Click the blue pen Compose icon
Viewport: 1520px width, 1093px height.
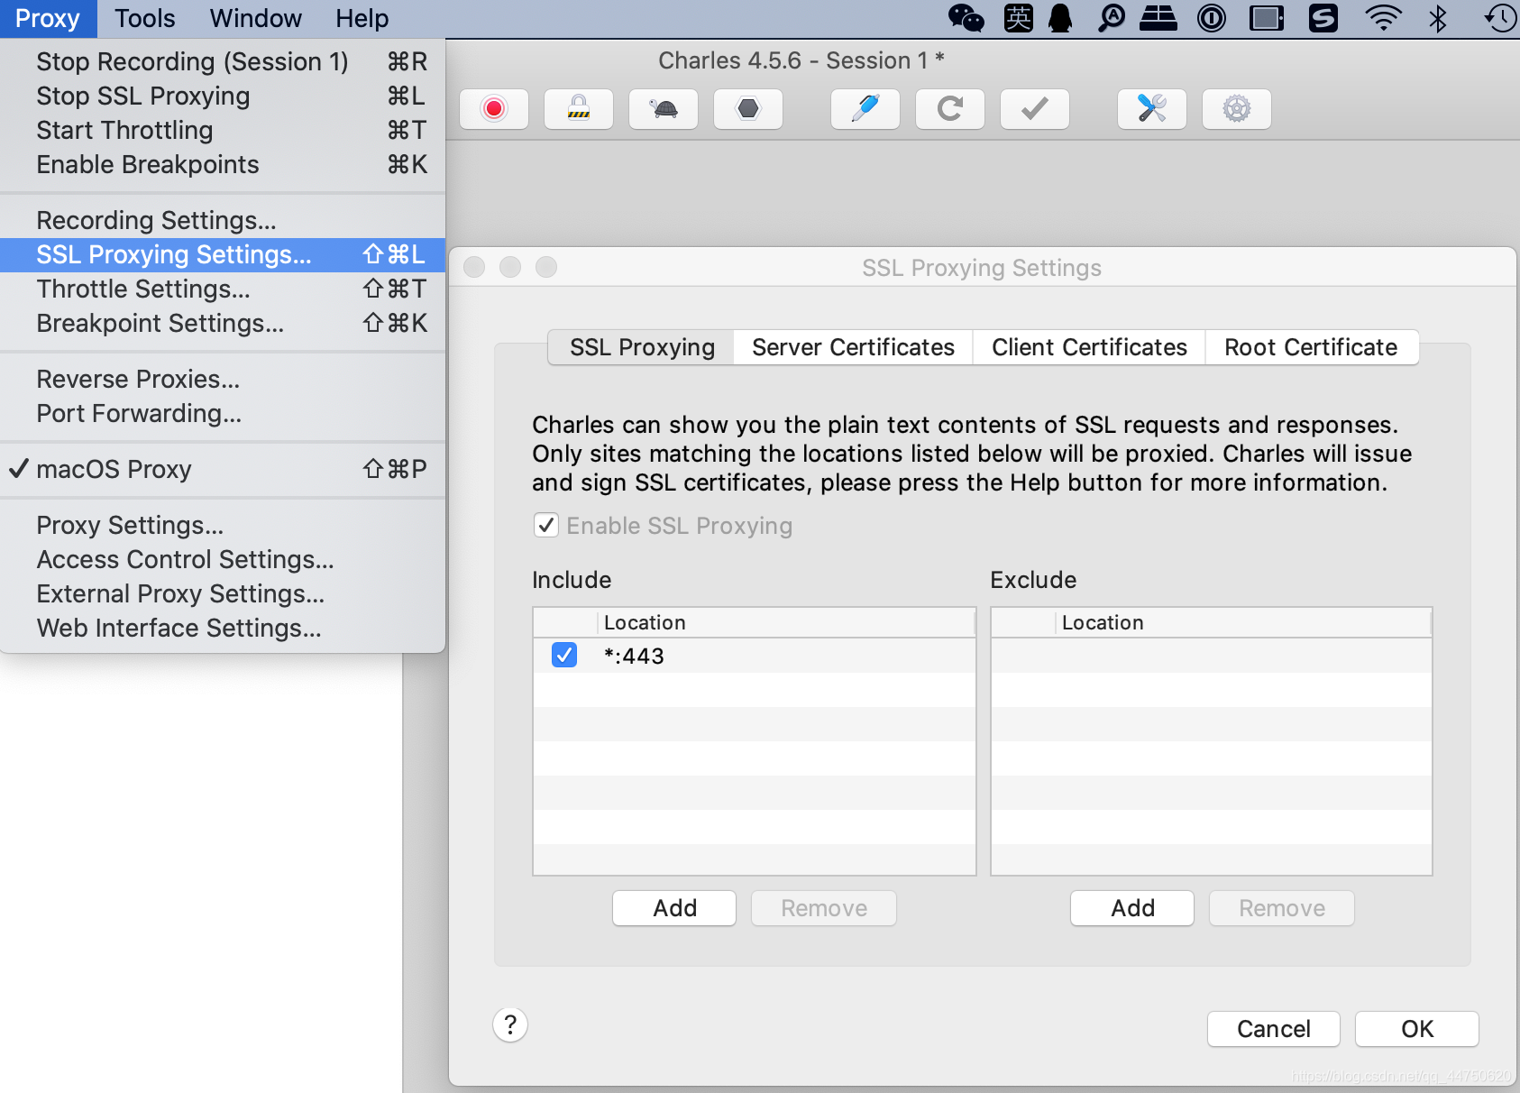tap(865, 109)
